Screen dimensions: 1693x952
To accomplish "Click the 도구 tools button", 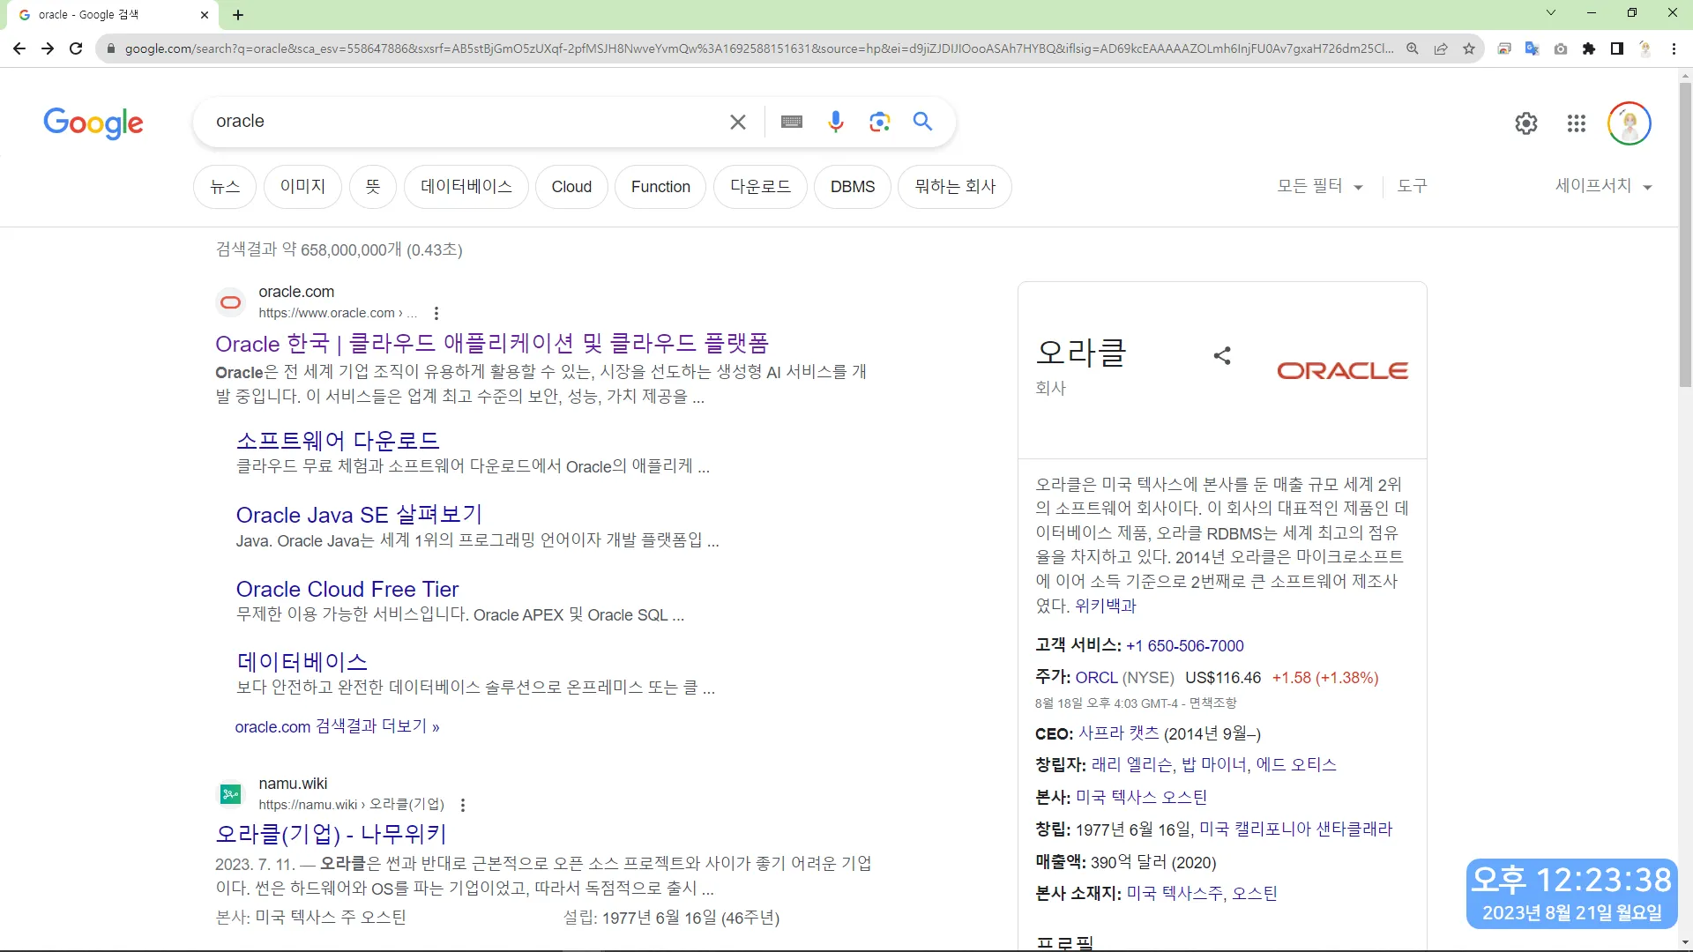I will point(1412,186).
